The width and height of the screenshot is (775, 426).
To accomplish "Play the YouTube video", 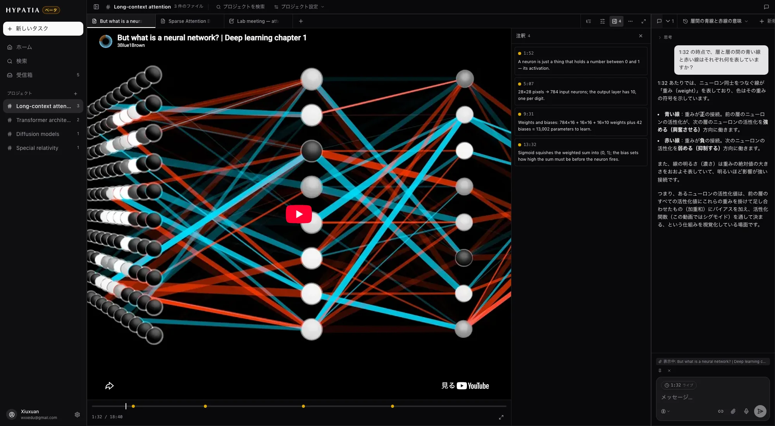I will coord(299,214).
